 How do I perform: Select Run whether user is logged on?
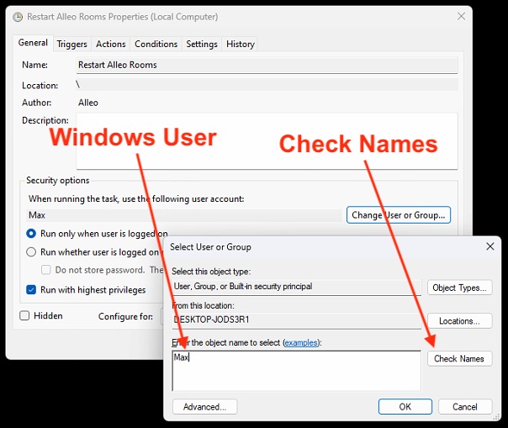31,251
